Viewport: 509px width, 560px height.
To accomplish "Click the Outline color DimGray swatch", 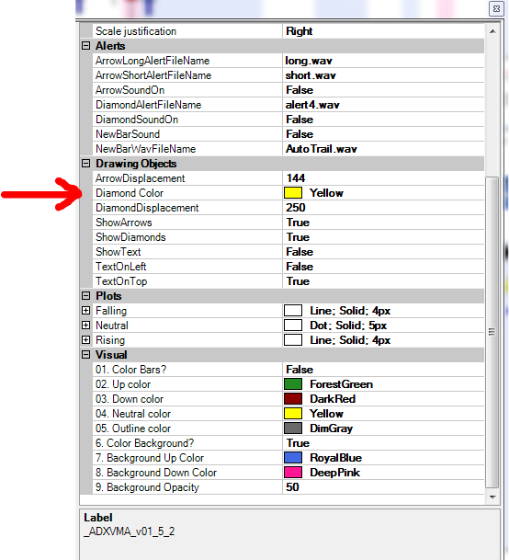I will 293,429.
